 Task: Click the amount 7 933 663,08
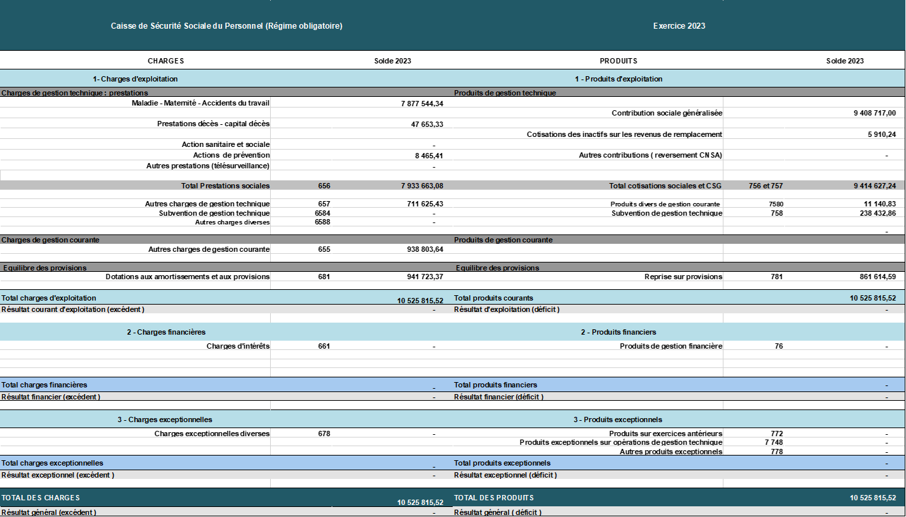pyautogui.click(x=421, y=186)
